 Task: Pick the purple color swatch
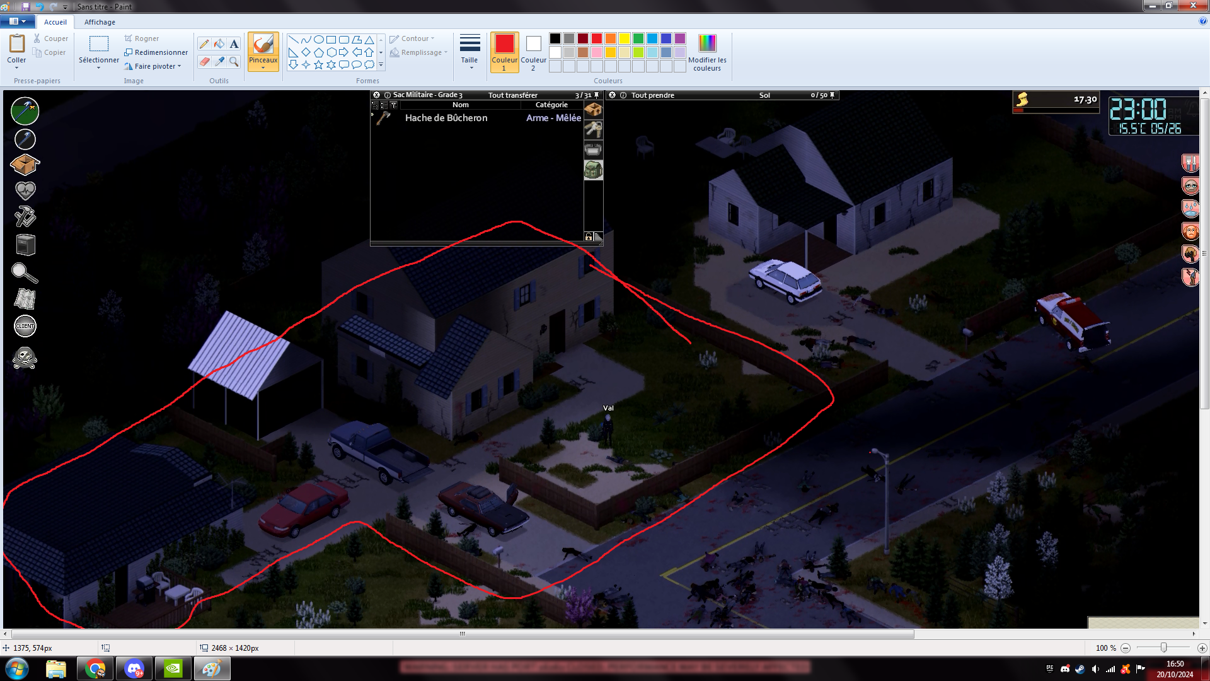click(x=680, y=38)
